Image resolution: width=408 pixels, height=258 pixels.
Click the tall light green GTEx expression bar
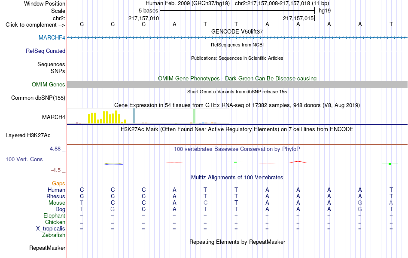(195, 116)
